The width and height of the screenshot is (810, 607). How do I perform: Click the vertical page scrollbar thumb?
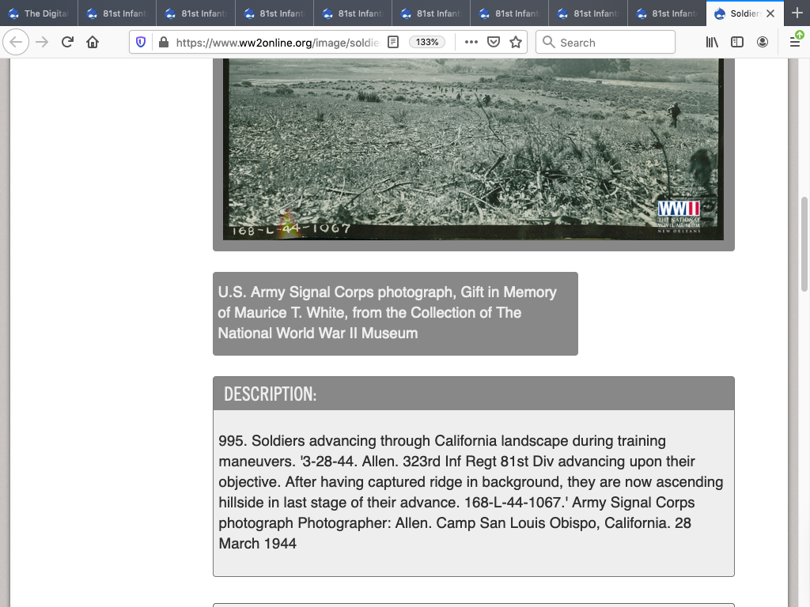804,243
